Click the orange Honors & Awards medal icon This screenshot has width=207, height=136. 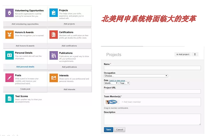(x=9, y=35)
